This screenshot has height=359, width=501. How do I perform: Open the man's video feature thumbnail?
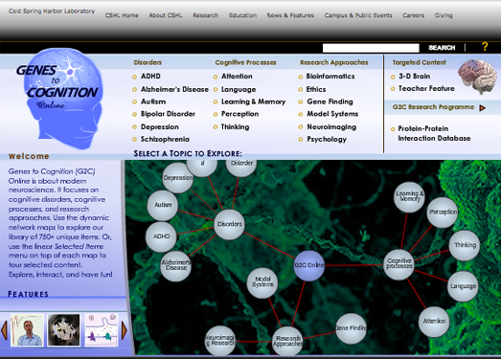(27, 330)
